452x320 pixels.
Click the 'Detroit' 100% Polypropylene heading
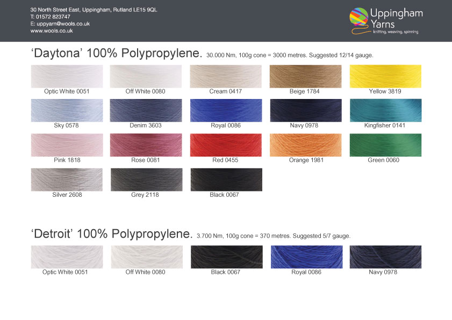111,234
